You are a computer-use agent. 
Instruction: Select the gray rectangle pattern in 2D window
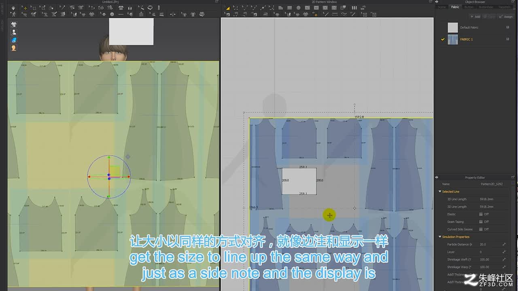point(299,181)
